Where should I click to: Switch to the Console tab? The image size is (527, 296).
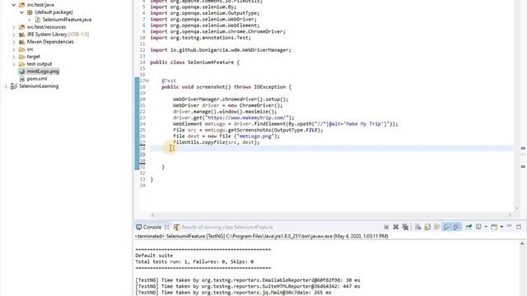[152, 227]
